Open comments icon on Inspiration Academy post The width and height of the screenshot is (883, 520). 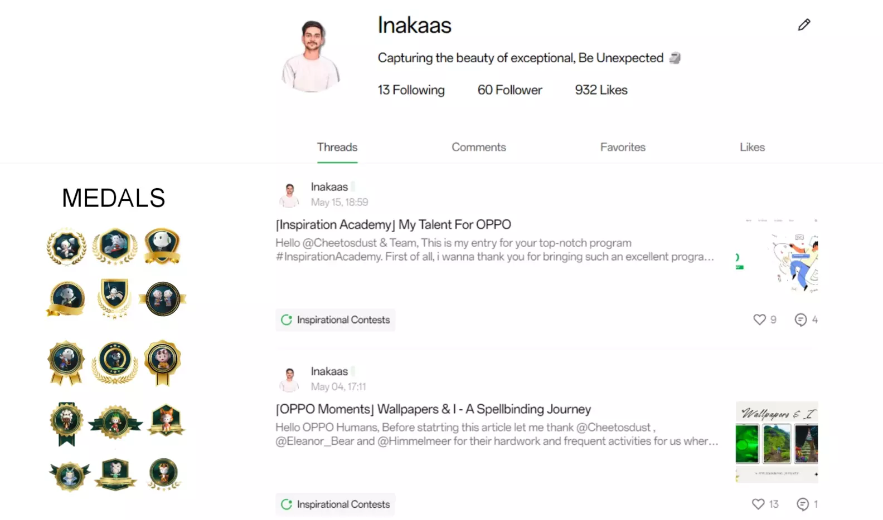coord(801,320)
